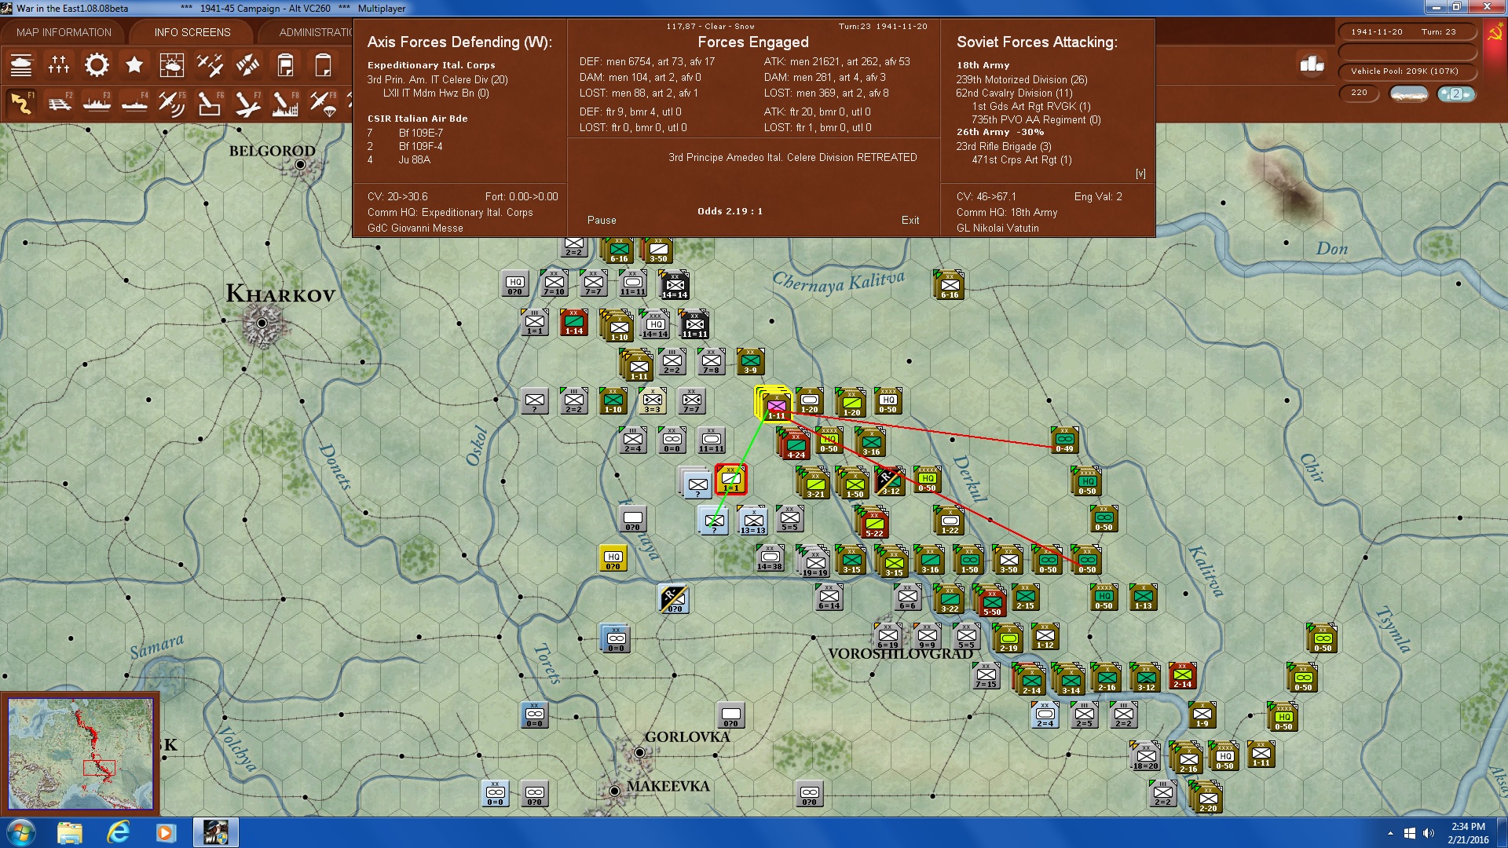
Task: Open the victory star icon
Action: click(x=134, y=65)
